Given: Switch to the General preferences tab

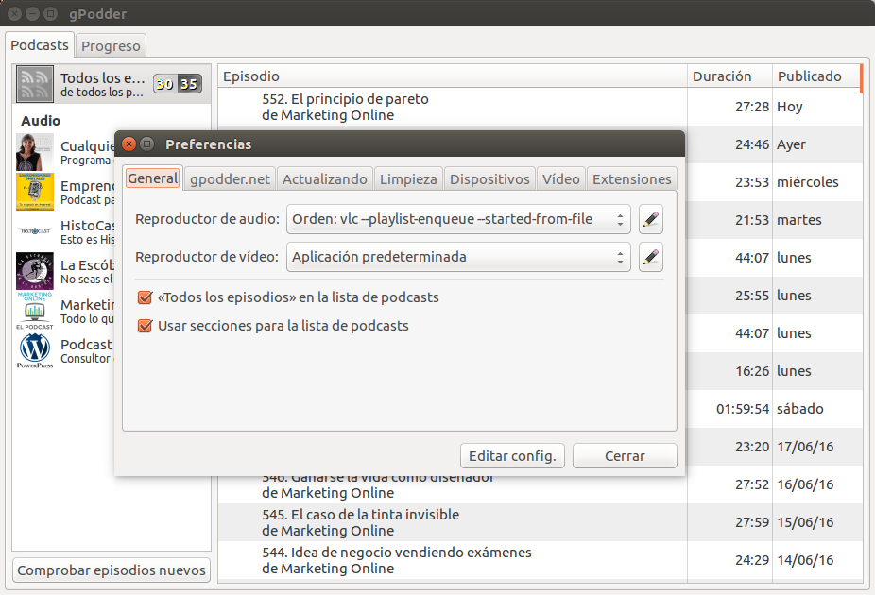Looking at the screenshot, I should pos(153,178).
